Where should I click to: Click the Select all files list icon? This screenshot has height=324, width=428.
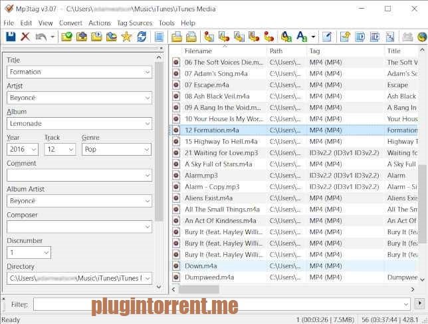pos(159,37)
